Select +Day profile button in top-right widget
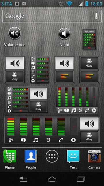Image resolution: width=104 pixels, height=186 pixels. pos(89,63)
